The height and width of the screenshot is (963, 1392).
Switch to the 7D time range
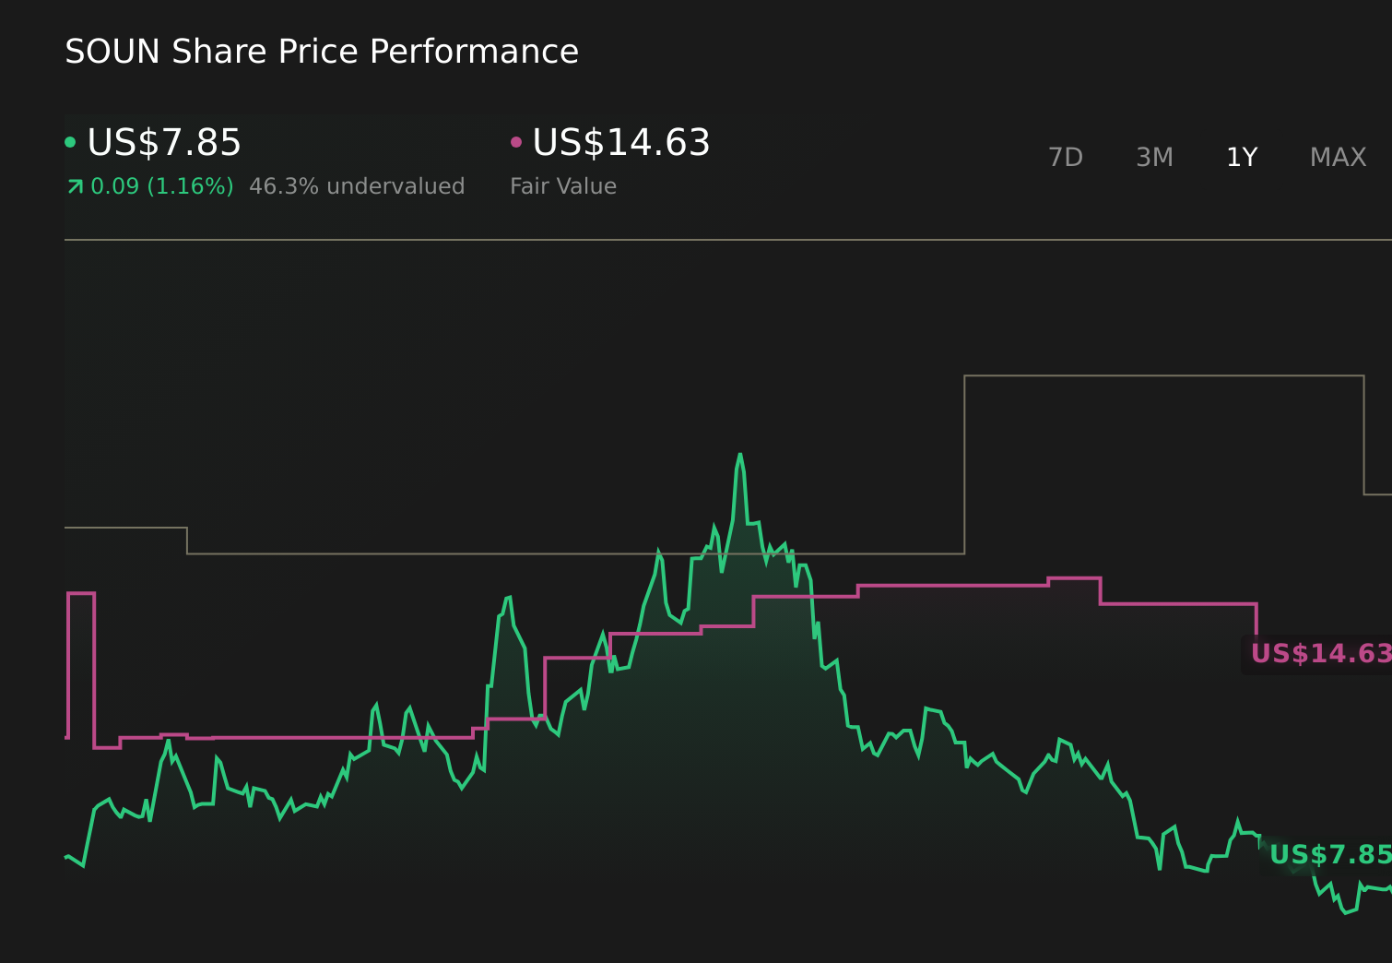[x=1066, y=157]
